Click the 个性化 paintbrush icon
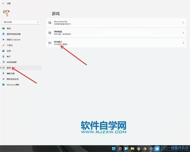The height and width of the screenshot is (152, 190). tap(3, 45)
